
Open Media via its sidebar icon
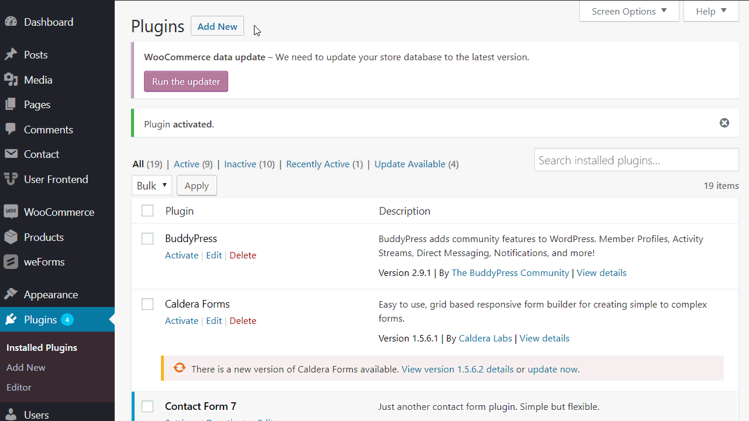[11, 80]
